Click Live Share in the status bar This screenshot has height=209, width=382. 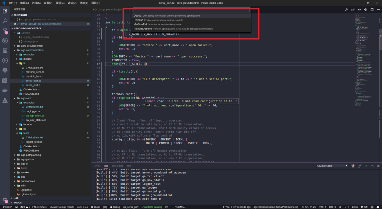click(39, 207)
